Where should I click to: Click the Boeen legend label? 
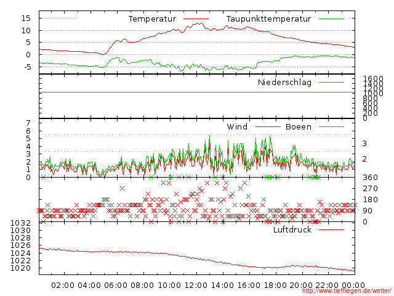point(299,127)
